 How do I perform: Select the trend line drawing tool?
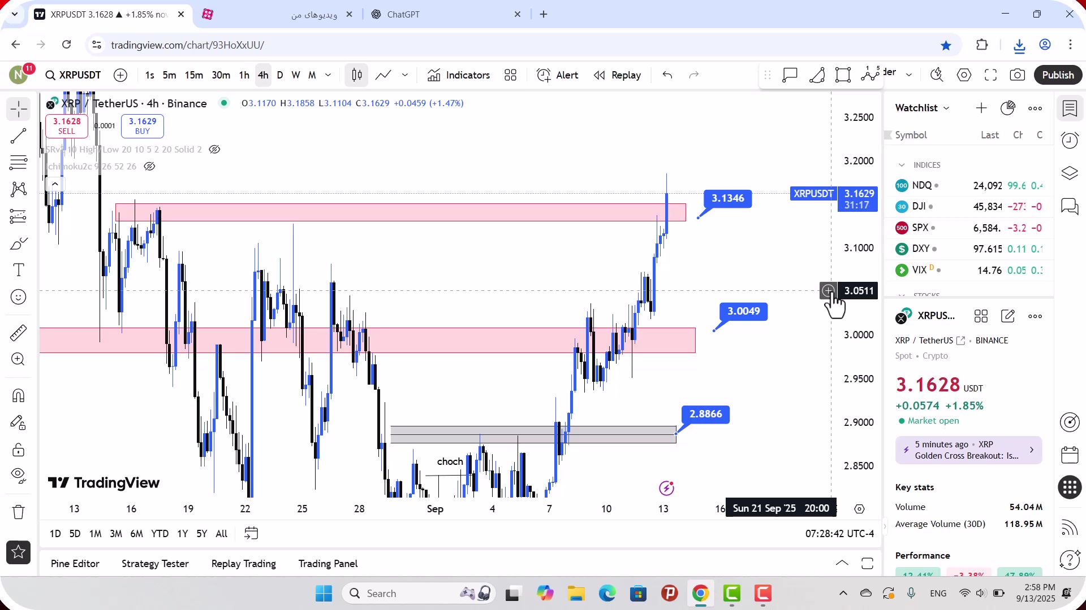tap(19, 136)
